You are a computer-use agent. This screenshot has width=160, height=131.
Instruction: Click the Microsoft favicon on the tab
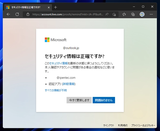(8, 7)
